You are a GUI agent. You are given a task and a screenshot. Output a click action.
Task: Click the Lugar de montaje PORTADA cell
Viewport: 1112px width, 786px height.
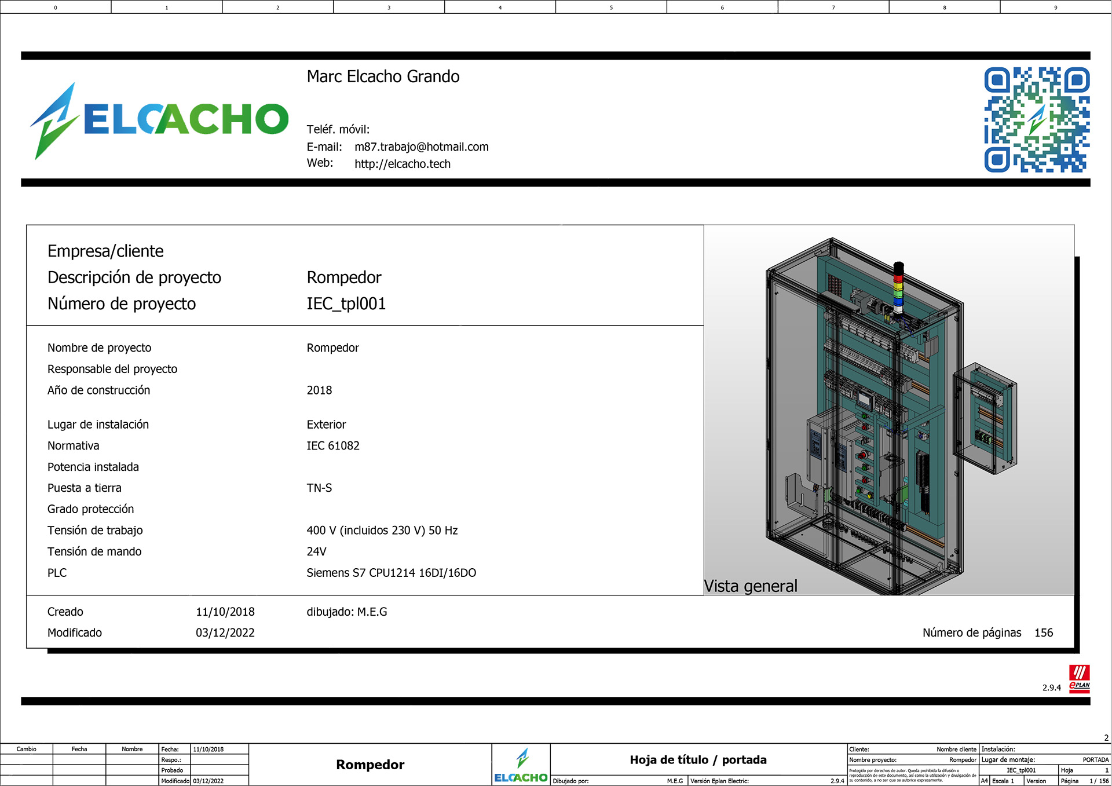pyautogui.click(x=1095, y=759)
